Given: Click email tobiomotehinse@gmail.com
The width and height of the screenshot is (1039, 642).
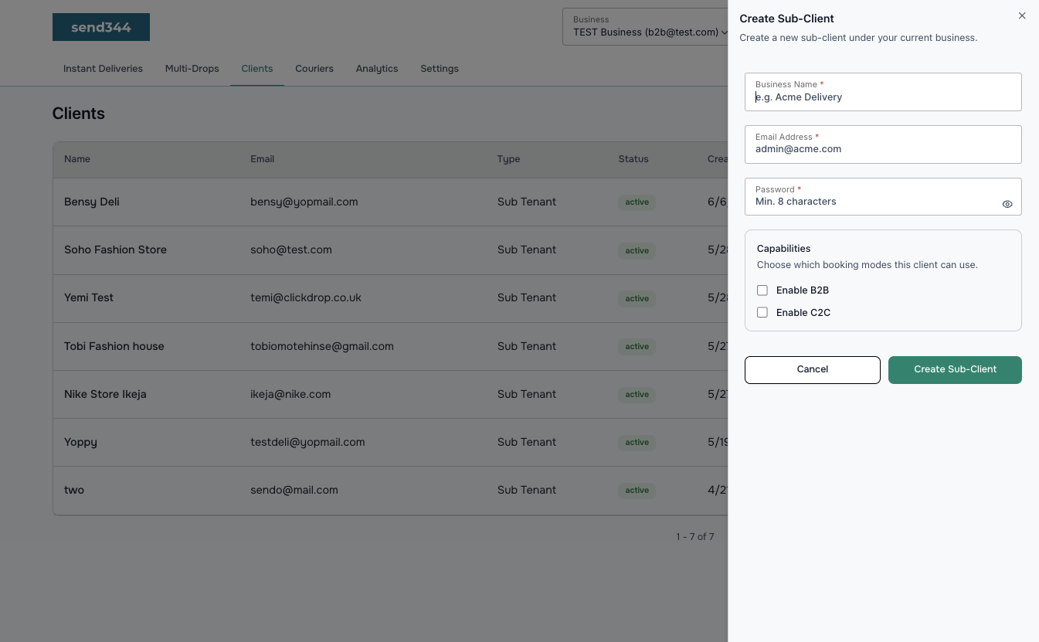Looking at the screenshot, I should 322,346.
